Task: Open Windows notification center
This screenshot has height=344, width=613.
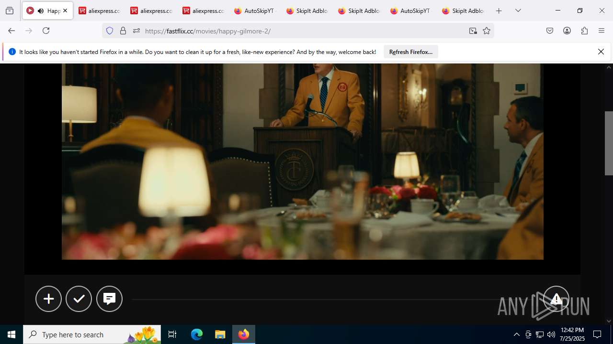Action: (x=597, y=334)
